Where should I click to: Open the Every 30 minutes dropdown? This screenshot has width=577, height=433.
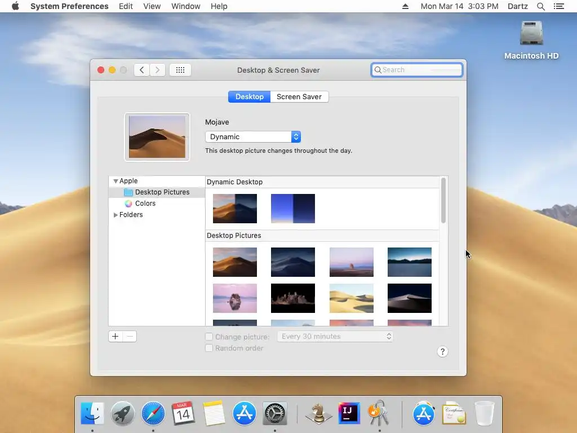point(335,336)
